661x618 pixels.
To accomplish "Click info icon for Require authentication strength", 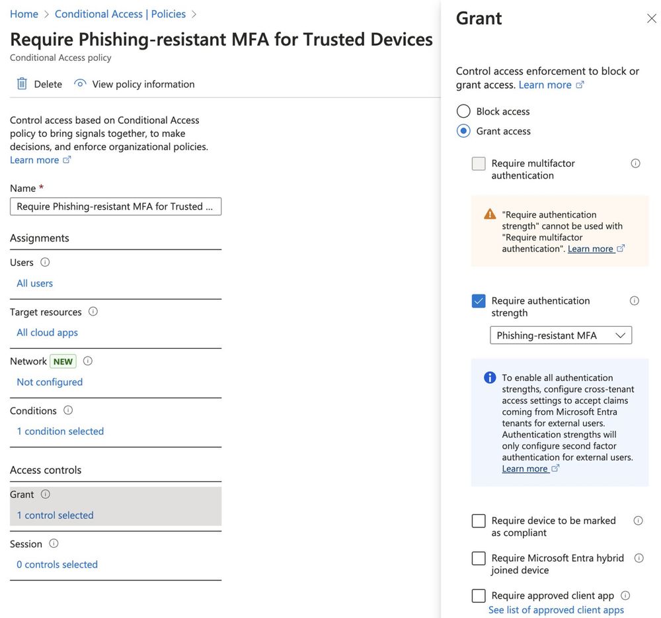I will 635,300.
